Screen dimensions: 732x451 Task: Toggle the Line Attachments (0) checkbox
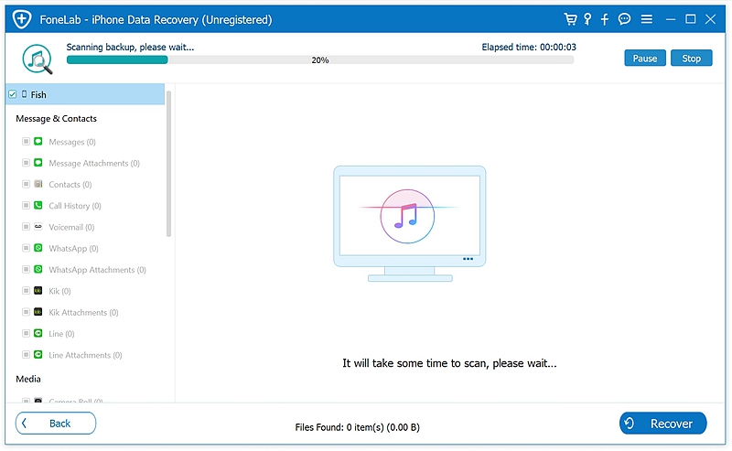[27, 355]
